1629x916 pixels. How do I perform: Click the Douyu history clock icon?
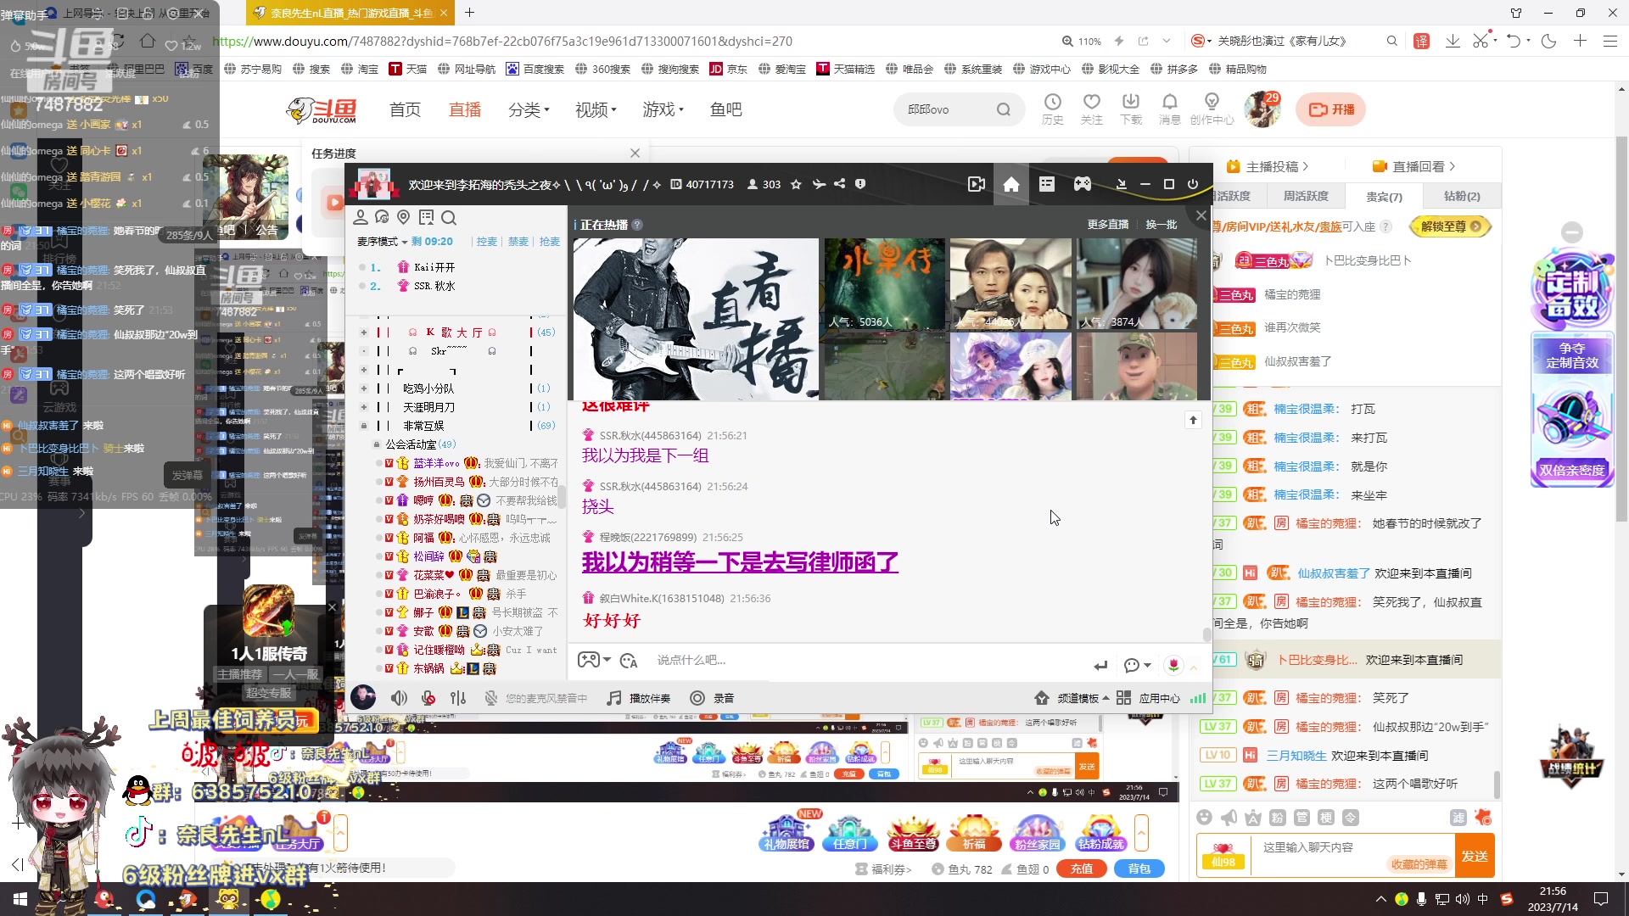(1053, 110)
